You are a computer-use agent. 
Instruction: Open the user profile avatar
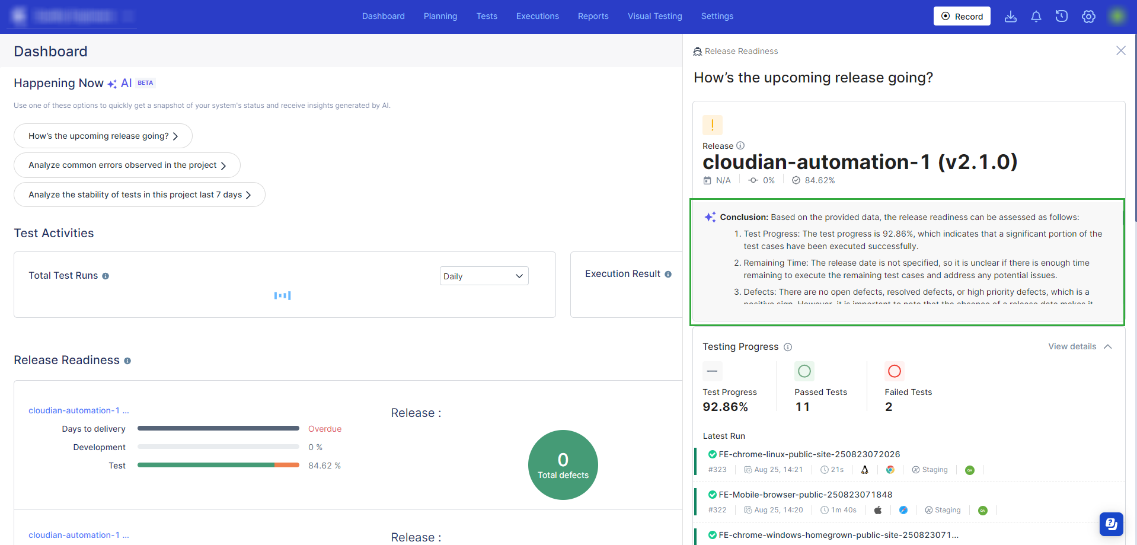(x=1117, y=17)
